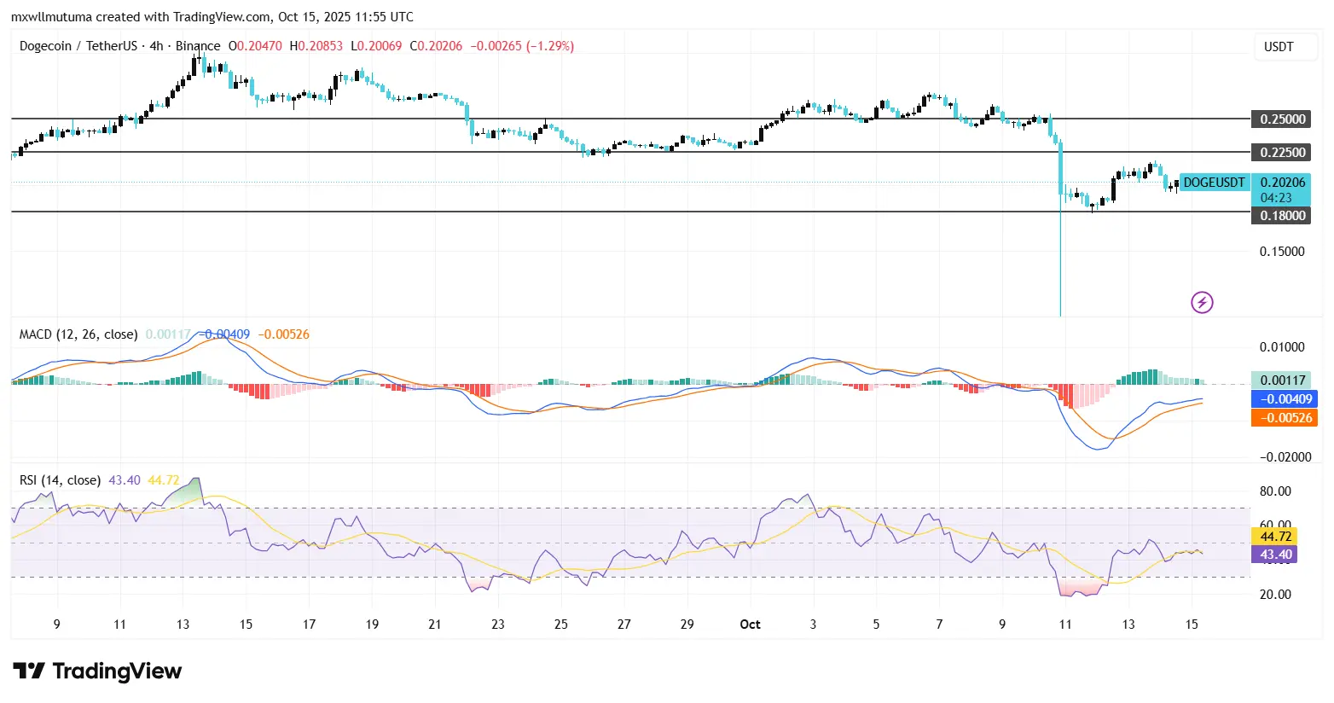Open the RSI (14, close) indicator legend

(x=60, y=480)
